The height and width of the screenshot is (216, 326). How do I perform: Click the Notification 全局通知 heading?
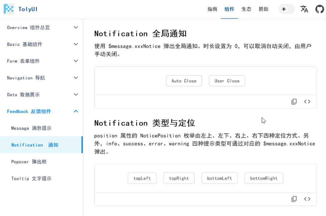coord(140,34)
